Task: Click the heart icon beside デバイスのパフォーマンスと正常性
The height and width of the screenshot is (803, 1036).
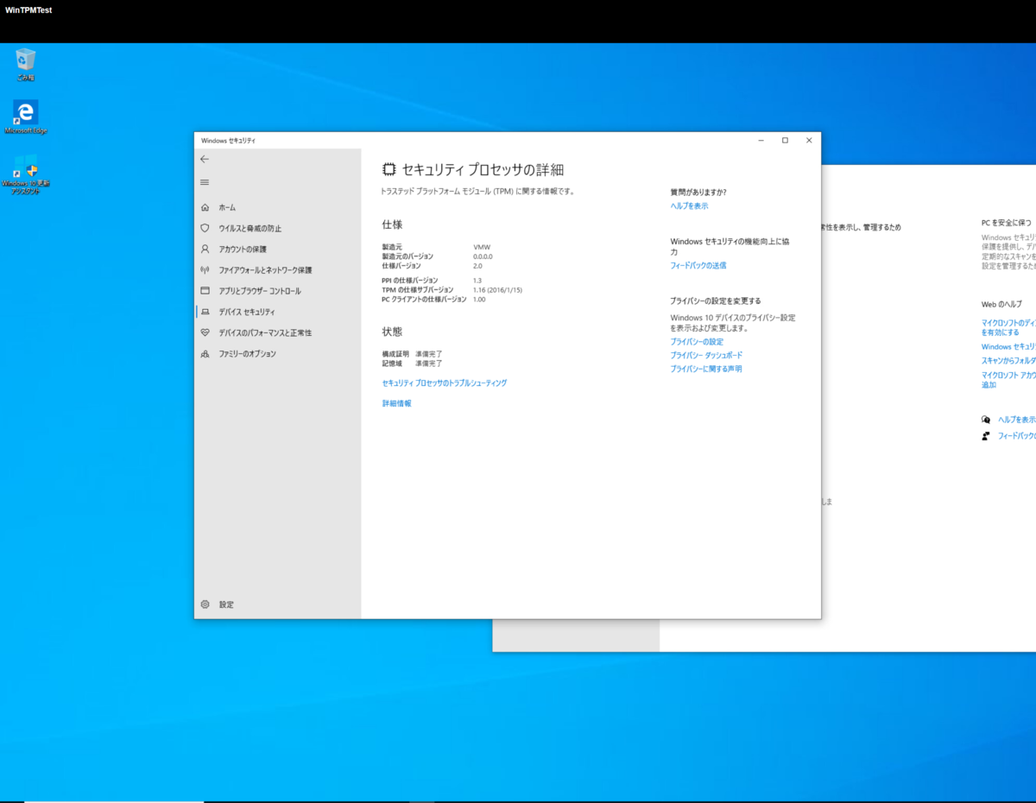Action: pyautogui.click(x=205, y=332)
